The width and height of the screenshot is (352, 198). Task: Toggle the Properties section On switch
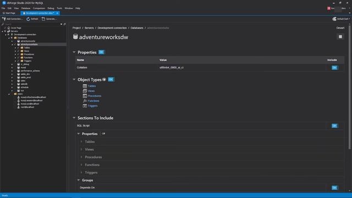click(x=101, y=52)
